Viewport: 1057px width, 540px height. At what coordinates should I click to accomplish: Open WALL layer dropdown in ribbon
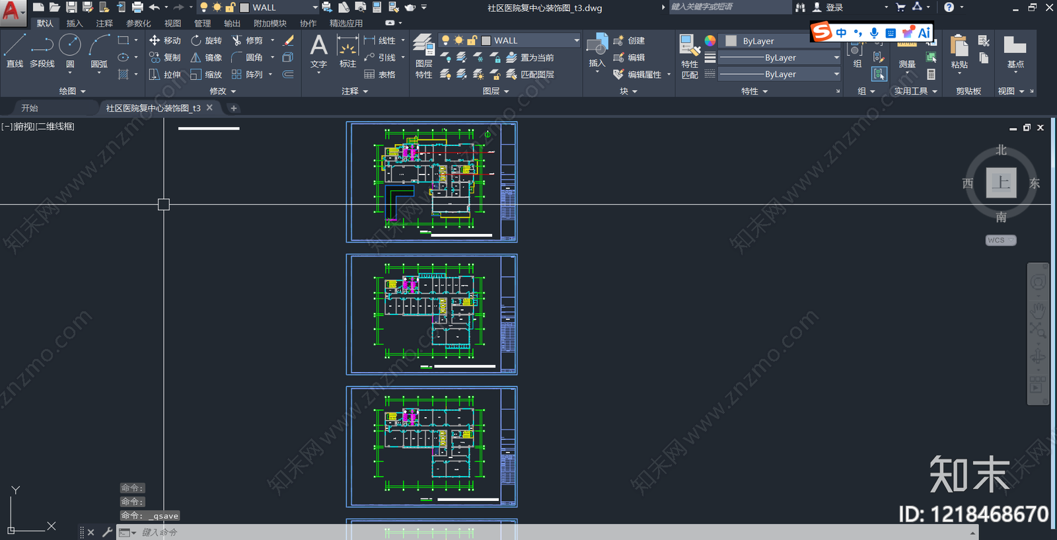[576, 40]
